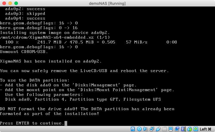The image size is (215, 132).
Task: Click the 'ada0p4: success' line
Action: (x=25, y=18)
